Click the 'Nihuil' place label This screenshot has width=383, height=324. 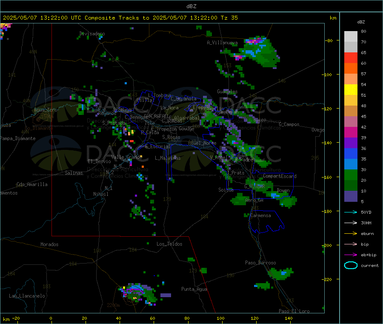(100, 194)
